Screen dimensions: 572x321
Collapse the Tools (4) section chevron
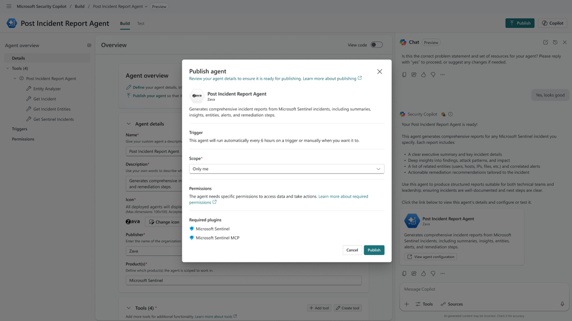click(x=128, y=308)
